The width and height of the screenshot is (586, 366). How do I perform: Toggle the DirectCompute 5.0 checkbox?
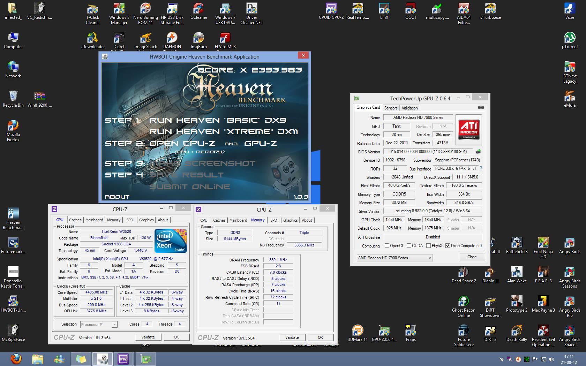[448, 246]
